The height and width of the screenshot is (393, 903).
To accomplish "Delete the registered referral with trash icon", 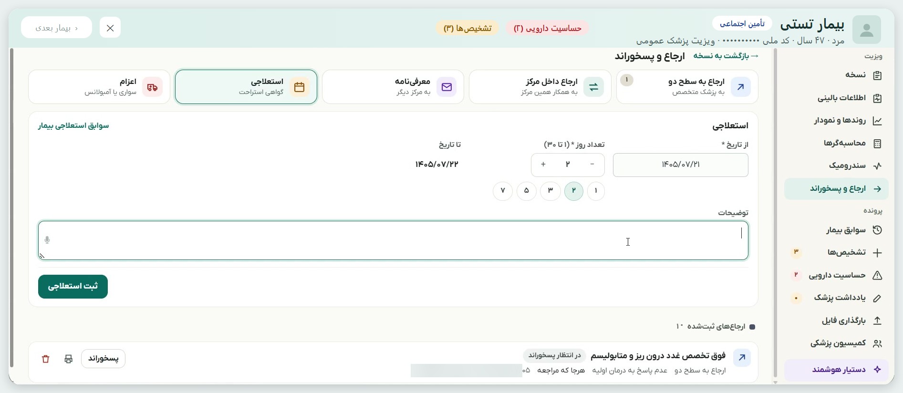I will coord(46,359).
